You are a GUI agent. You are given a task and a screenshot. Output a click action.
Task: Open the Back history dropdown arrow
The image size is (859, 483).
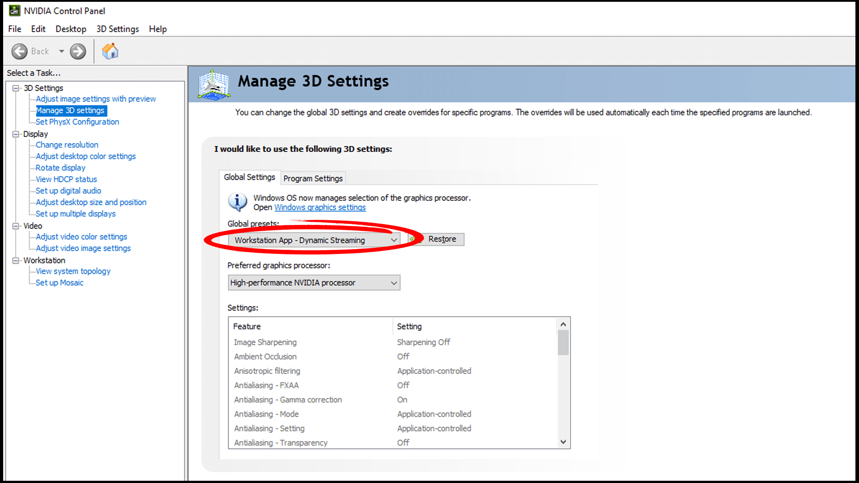pos(61,51)
